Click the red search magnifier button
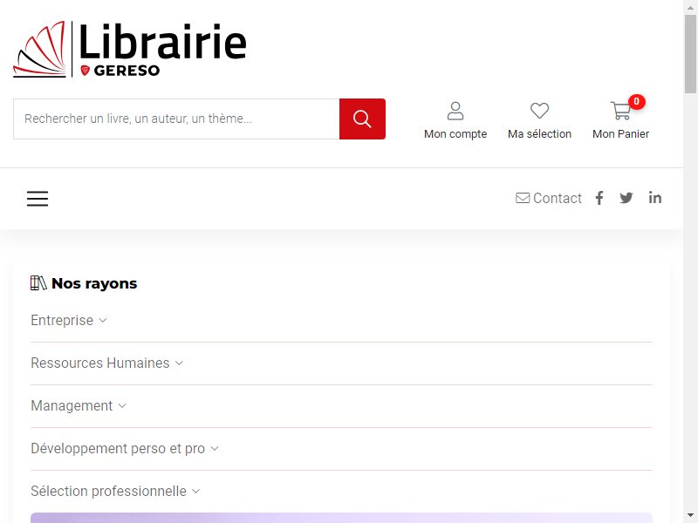698x523 pixels. 362,119
